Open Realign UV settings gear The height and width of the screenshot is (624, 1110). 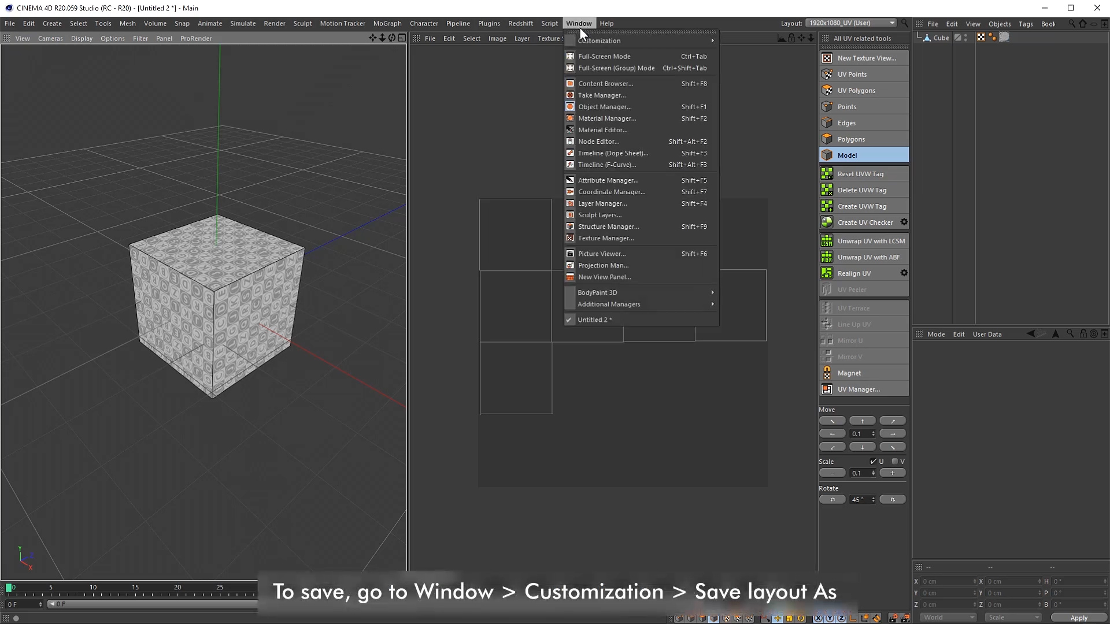[904, 273]
